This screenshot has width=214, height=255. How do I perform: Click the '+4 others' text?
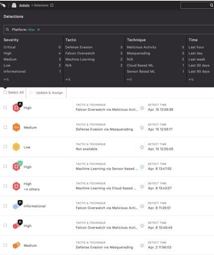tap(32, 189)
